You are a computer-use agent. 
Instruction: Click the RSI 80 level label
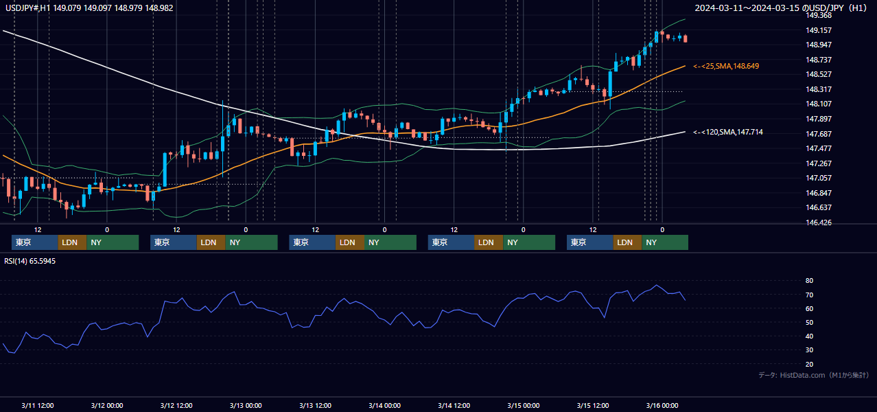click(809, 281)
